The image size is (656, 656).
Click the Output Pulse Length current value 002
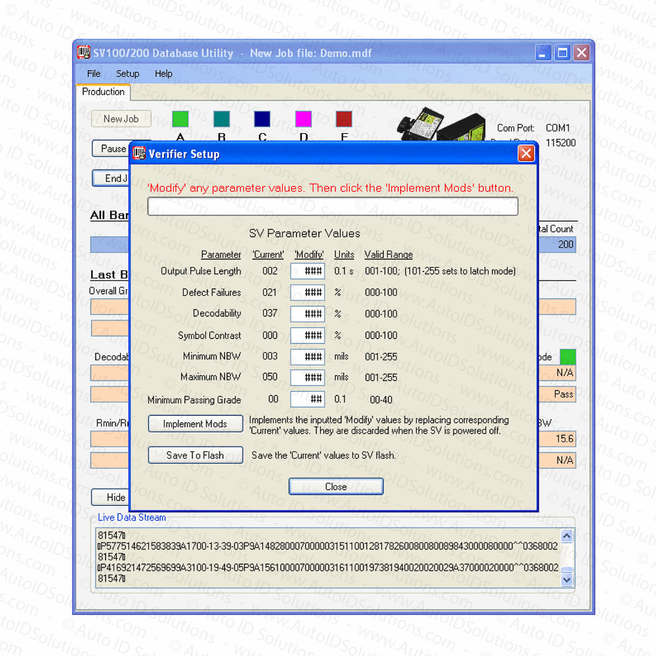point(270,271)
